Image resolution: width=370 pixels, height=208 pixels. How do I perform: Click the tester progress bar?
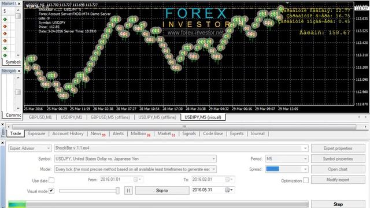(x=158, y=204)
